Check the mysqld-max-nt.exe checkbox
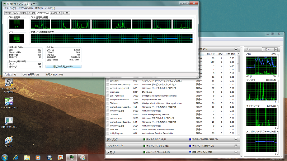The width and height of the screenshot is (287, 161). (108, 99)
